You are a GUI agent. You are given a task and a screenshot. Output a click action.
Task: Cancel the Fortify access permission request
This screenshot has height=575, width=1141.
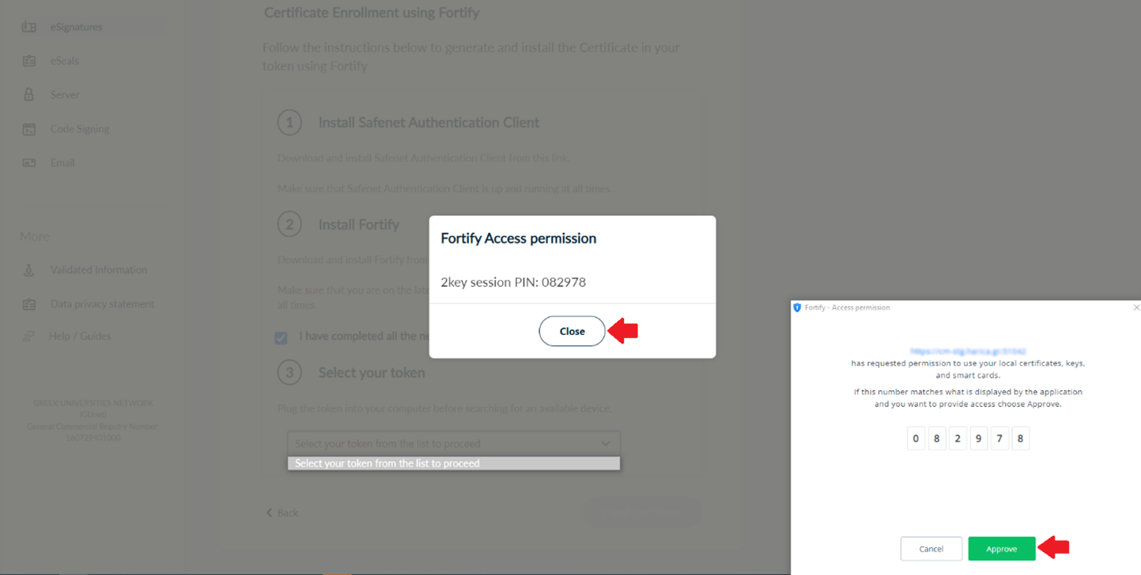tap(931, 549)
